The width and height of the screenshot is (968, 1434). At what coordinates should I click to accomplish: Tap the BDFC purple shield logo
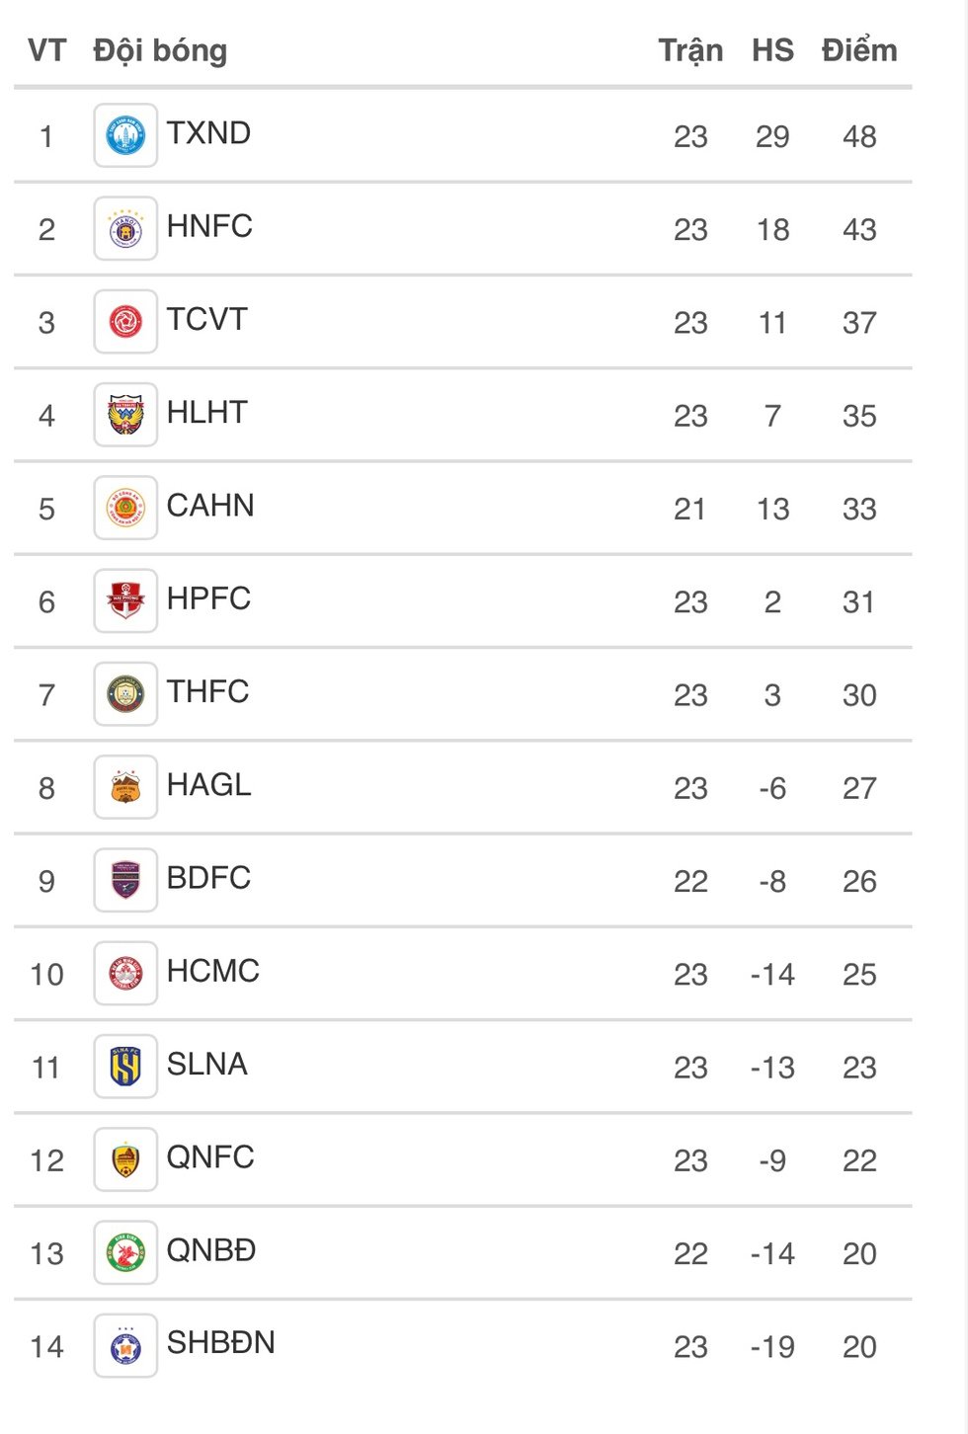point(125,880)
